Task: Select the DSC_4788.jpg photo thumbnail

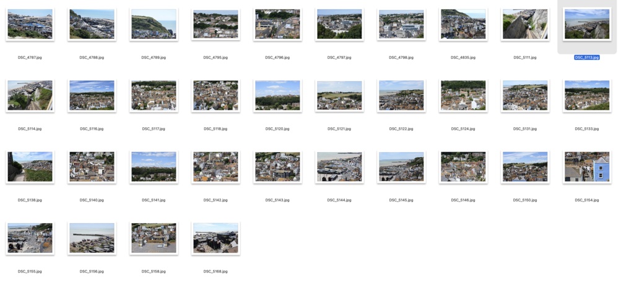Action: click(92, 24)
